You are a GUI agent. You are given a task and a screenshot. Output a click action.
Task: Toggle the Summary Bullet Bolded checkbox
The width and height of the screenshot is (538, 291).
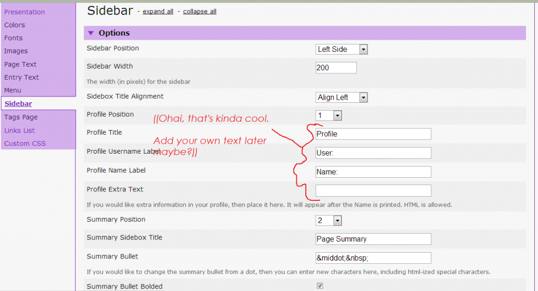pos(320,286)
